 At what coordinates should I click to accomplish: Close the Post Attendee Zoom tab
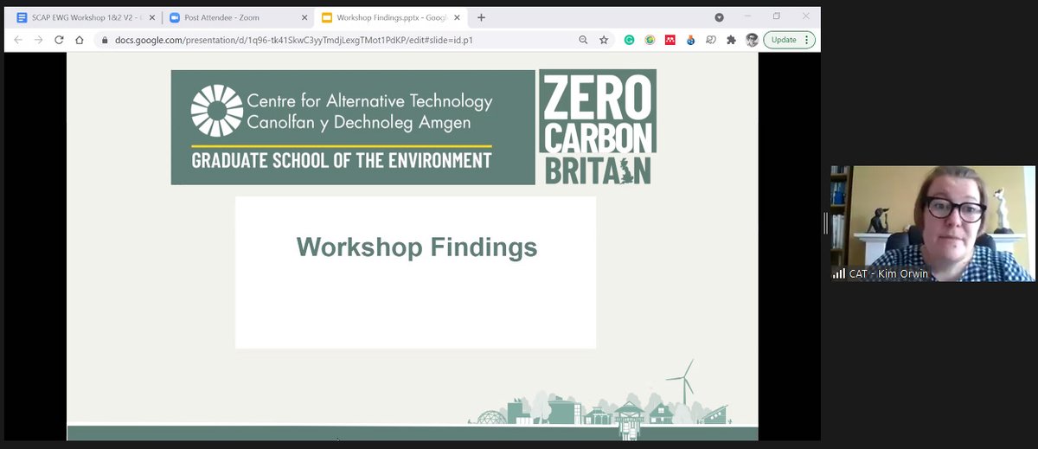click(x=303, y=17)
